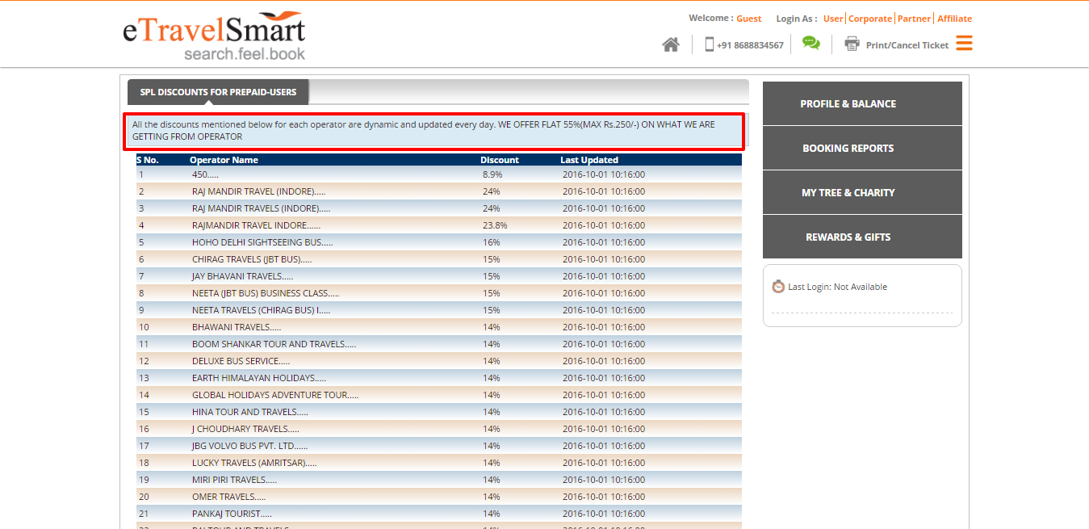Log in as User
The width and height of the screenshot is (1089, 529).
pos(833,19)
